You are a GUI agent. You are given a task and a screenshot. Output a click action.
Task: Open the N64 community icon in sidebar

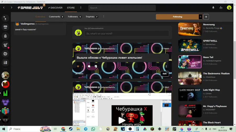(5, 111)
